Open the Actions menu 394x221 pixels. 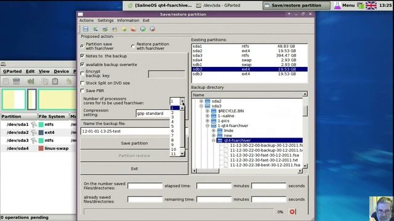(x=86, y=20)
